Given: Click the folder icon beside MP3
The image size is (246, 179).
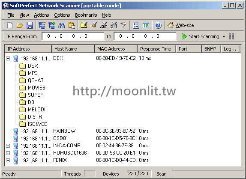Looking at the screenshot, I should pos(22,73).
